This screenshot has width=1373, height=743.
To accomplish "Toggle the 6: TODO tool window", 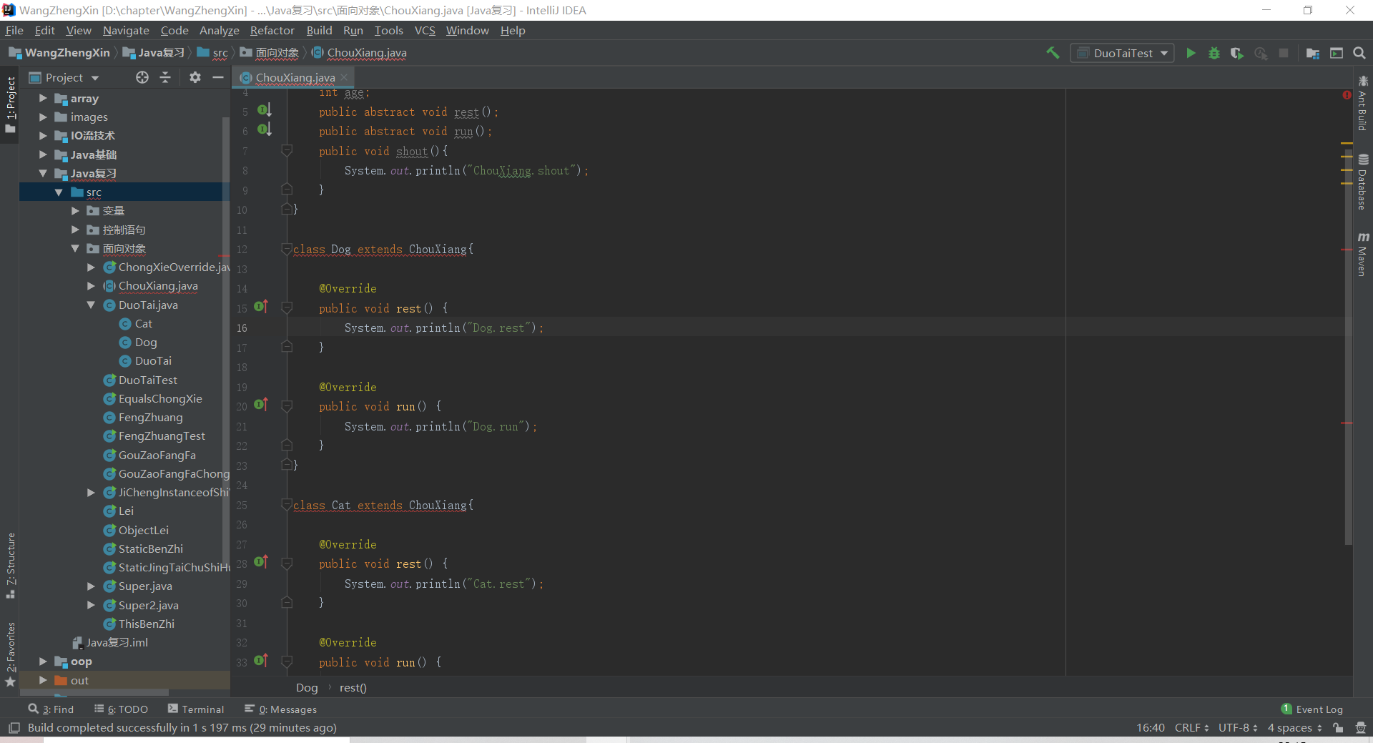I will (121, 709).
